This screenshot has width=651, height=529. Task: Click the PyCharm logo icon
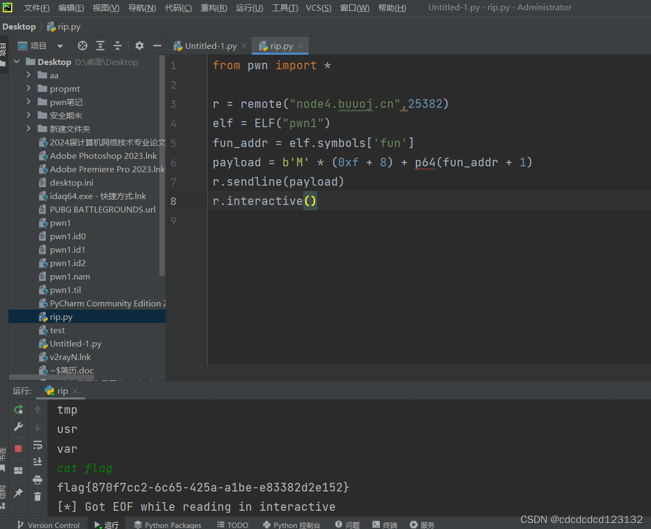[8, 8]
